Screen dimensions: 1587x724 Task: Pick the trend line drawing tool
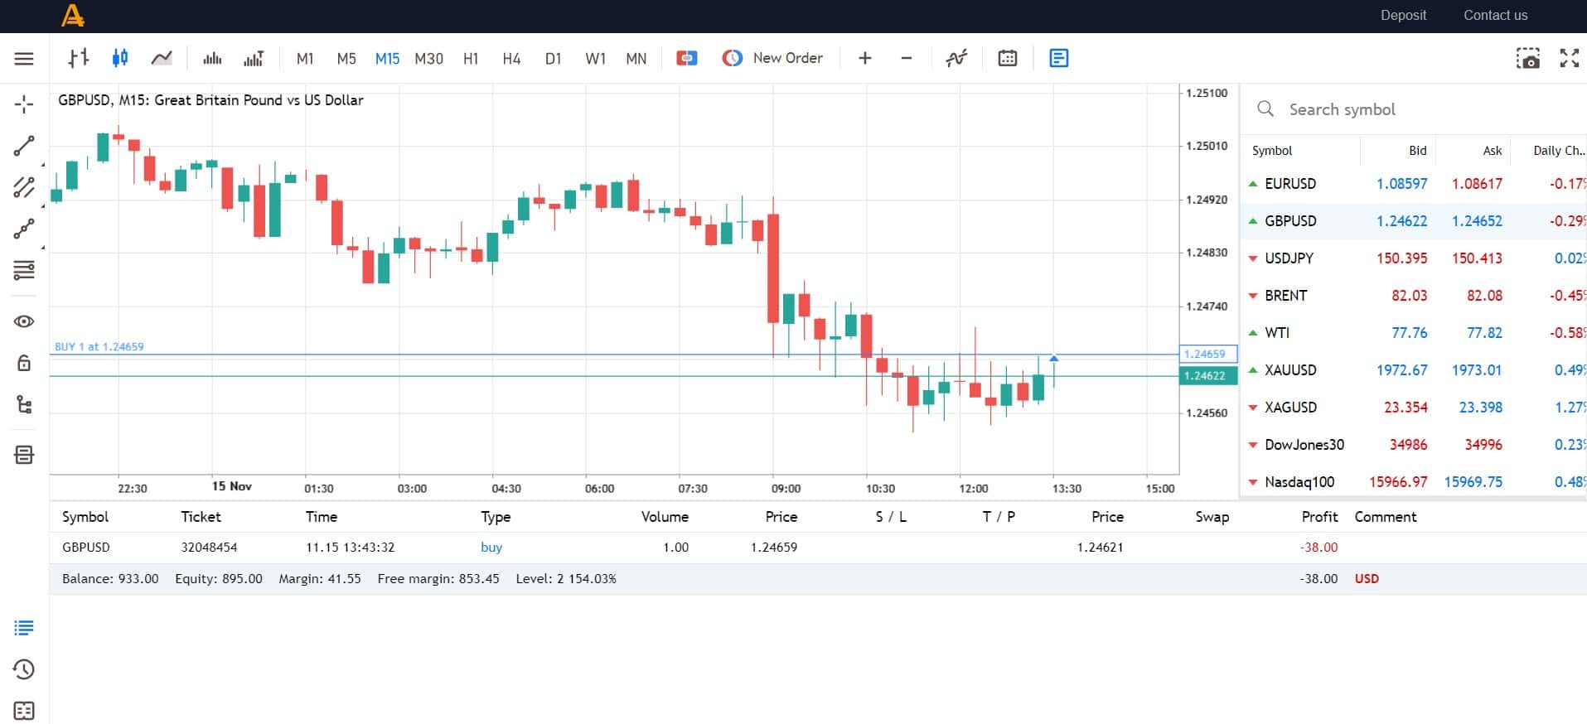click(24, 147)
